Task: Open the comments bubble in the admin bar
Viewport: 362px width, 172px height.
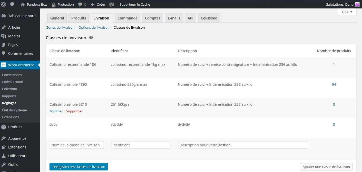Action: click(80, 5)
